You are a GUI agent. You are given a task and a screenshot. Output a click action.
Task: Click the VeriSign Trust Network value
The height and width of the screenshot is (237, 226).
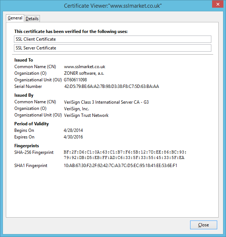pos(86,115)
